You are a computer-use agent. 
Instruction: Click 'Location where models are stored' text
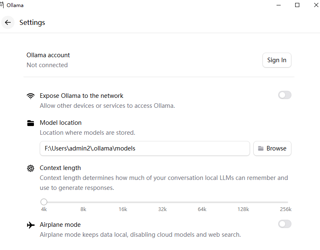coord(87,133)
